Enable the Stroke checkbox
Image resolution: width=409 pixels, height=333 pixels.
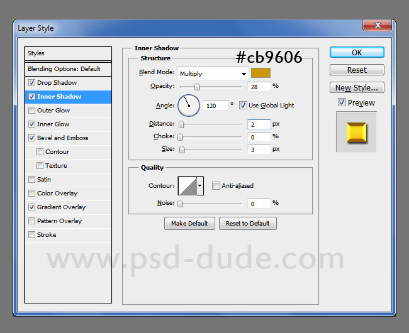(x=31, y=234)
